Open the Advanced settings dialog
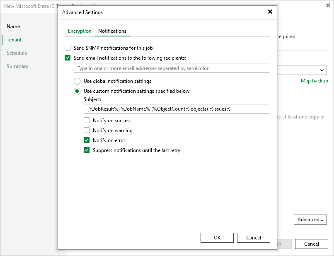The image size is (334, 256). pyautogui.click(x=310, y=220)
